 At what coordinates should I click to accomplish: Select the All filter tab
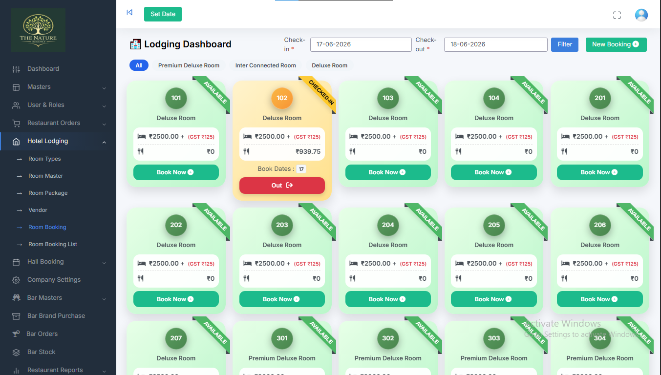[139, 65]
